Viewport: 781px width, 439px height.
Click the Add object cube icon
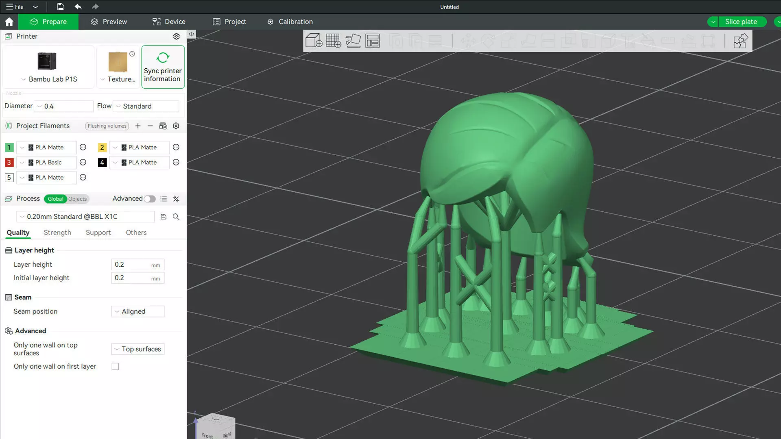click(314, 41)
